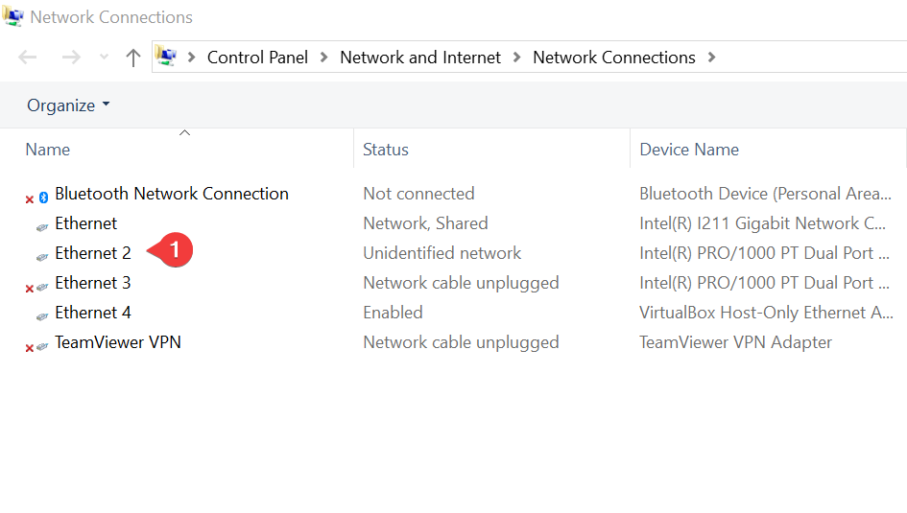Click the Ethernet adapter icon

[42, 227]
